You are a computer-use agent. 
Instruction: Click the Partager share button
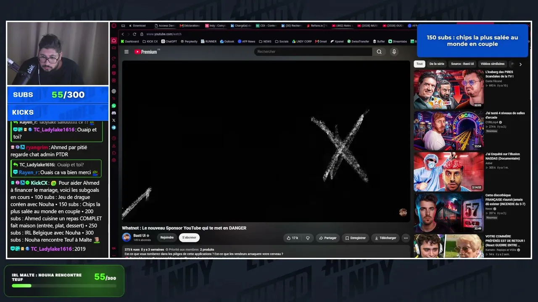tap(328, 238)
